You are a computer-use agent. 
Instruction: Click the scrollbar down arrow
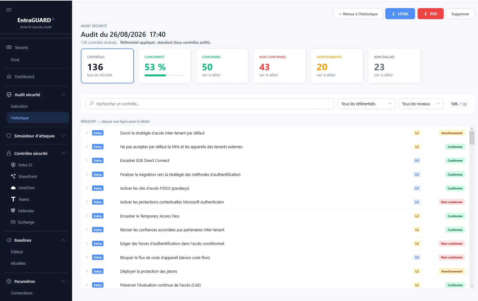coord(472,286)
